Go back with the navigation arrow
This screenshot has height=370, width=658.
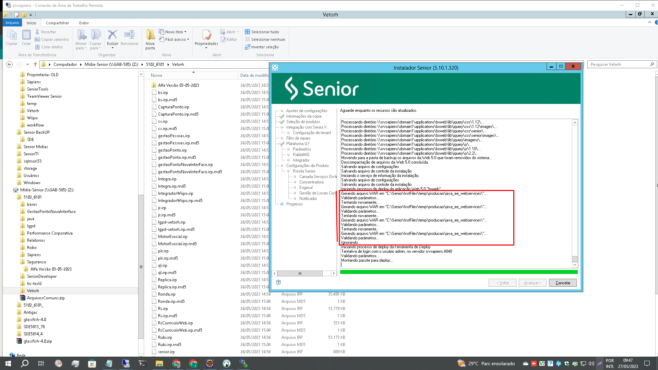point(10,64)
